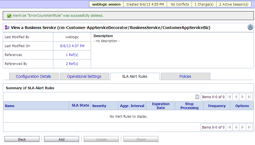The image size is (255, 145).
Task: Collapse the View a Business Service panel
Action: point(250,27)
